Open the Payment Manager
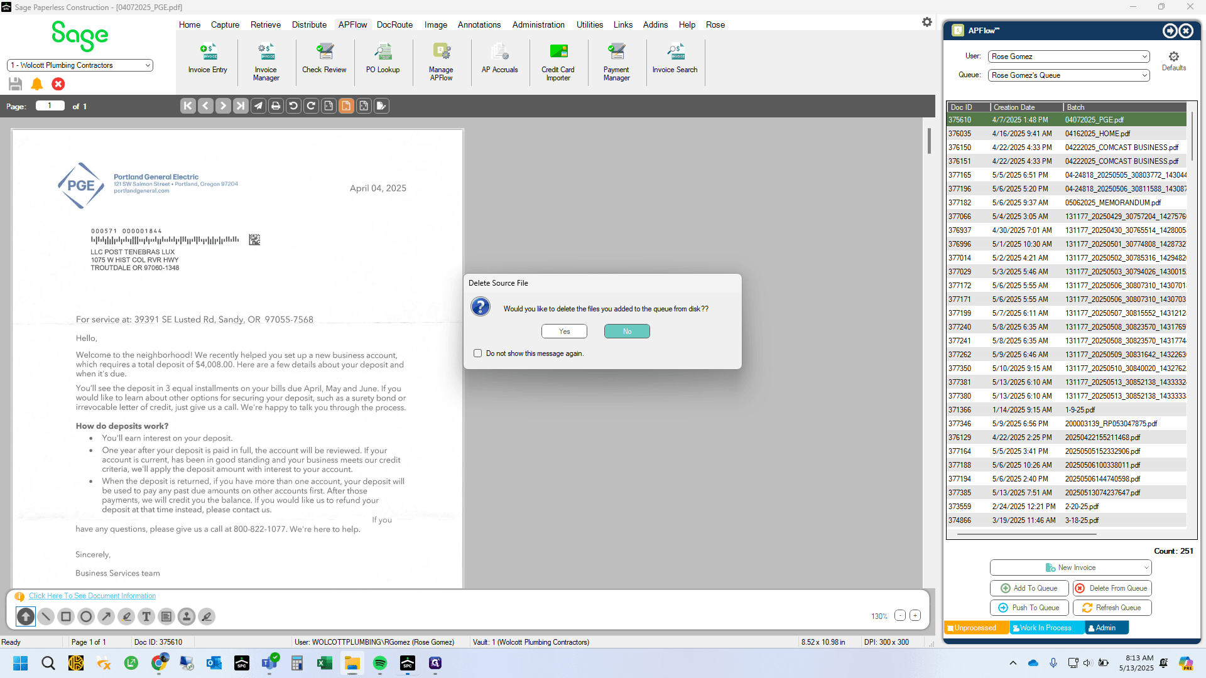Viewport: 1206px width, 678px height. point(616,63)
